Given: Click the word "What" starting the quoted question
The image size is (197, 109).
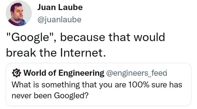Looking at the screenshot, I should (19, 85).
